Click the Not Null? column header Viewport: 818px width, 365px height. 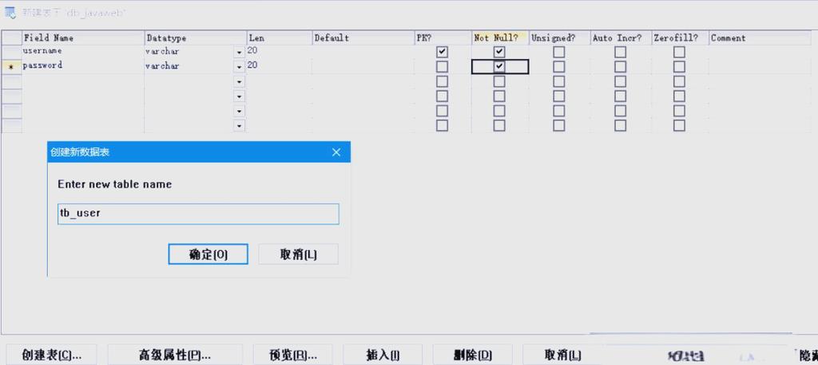coord(500,38)
